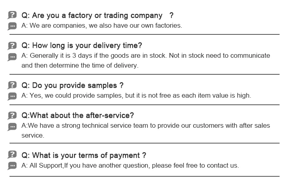Click the answer stating samples are not free

point(136,96)
